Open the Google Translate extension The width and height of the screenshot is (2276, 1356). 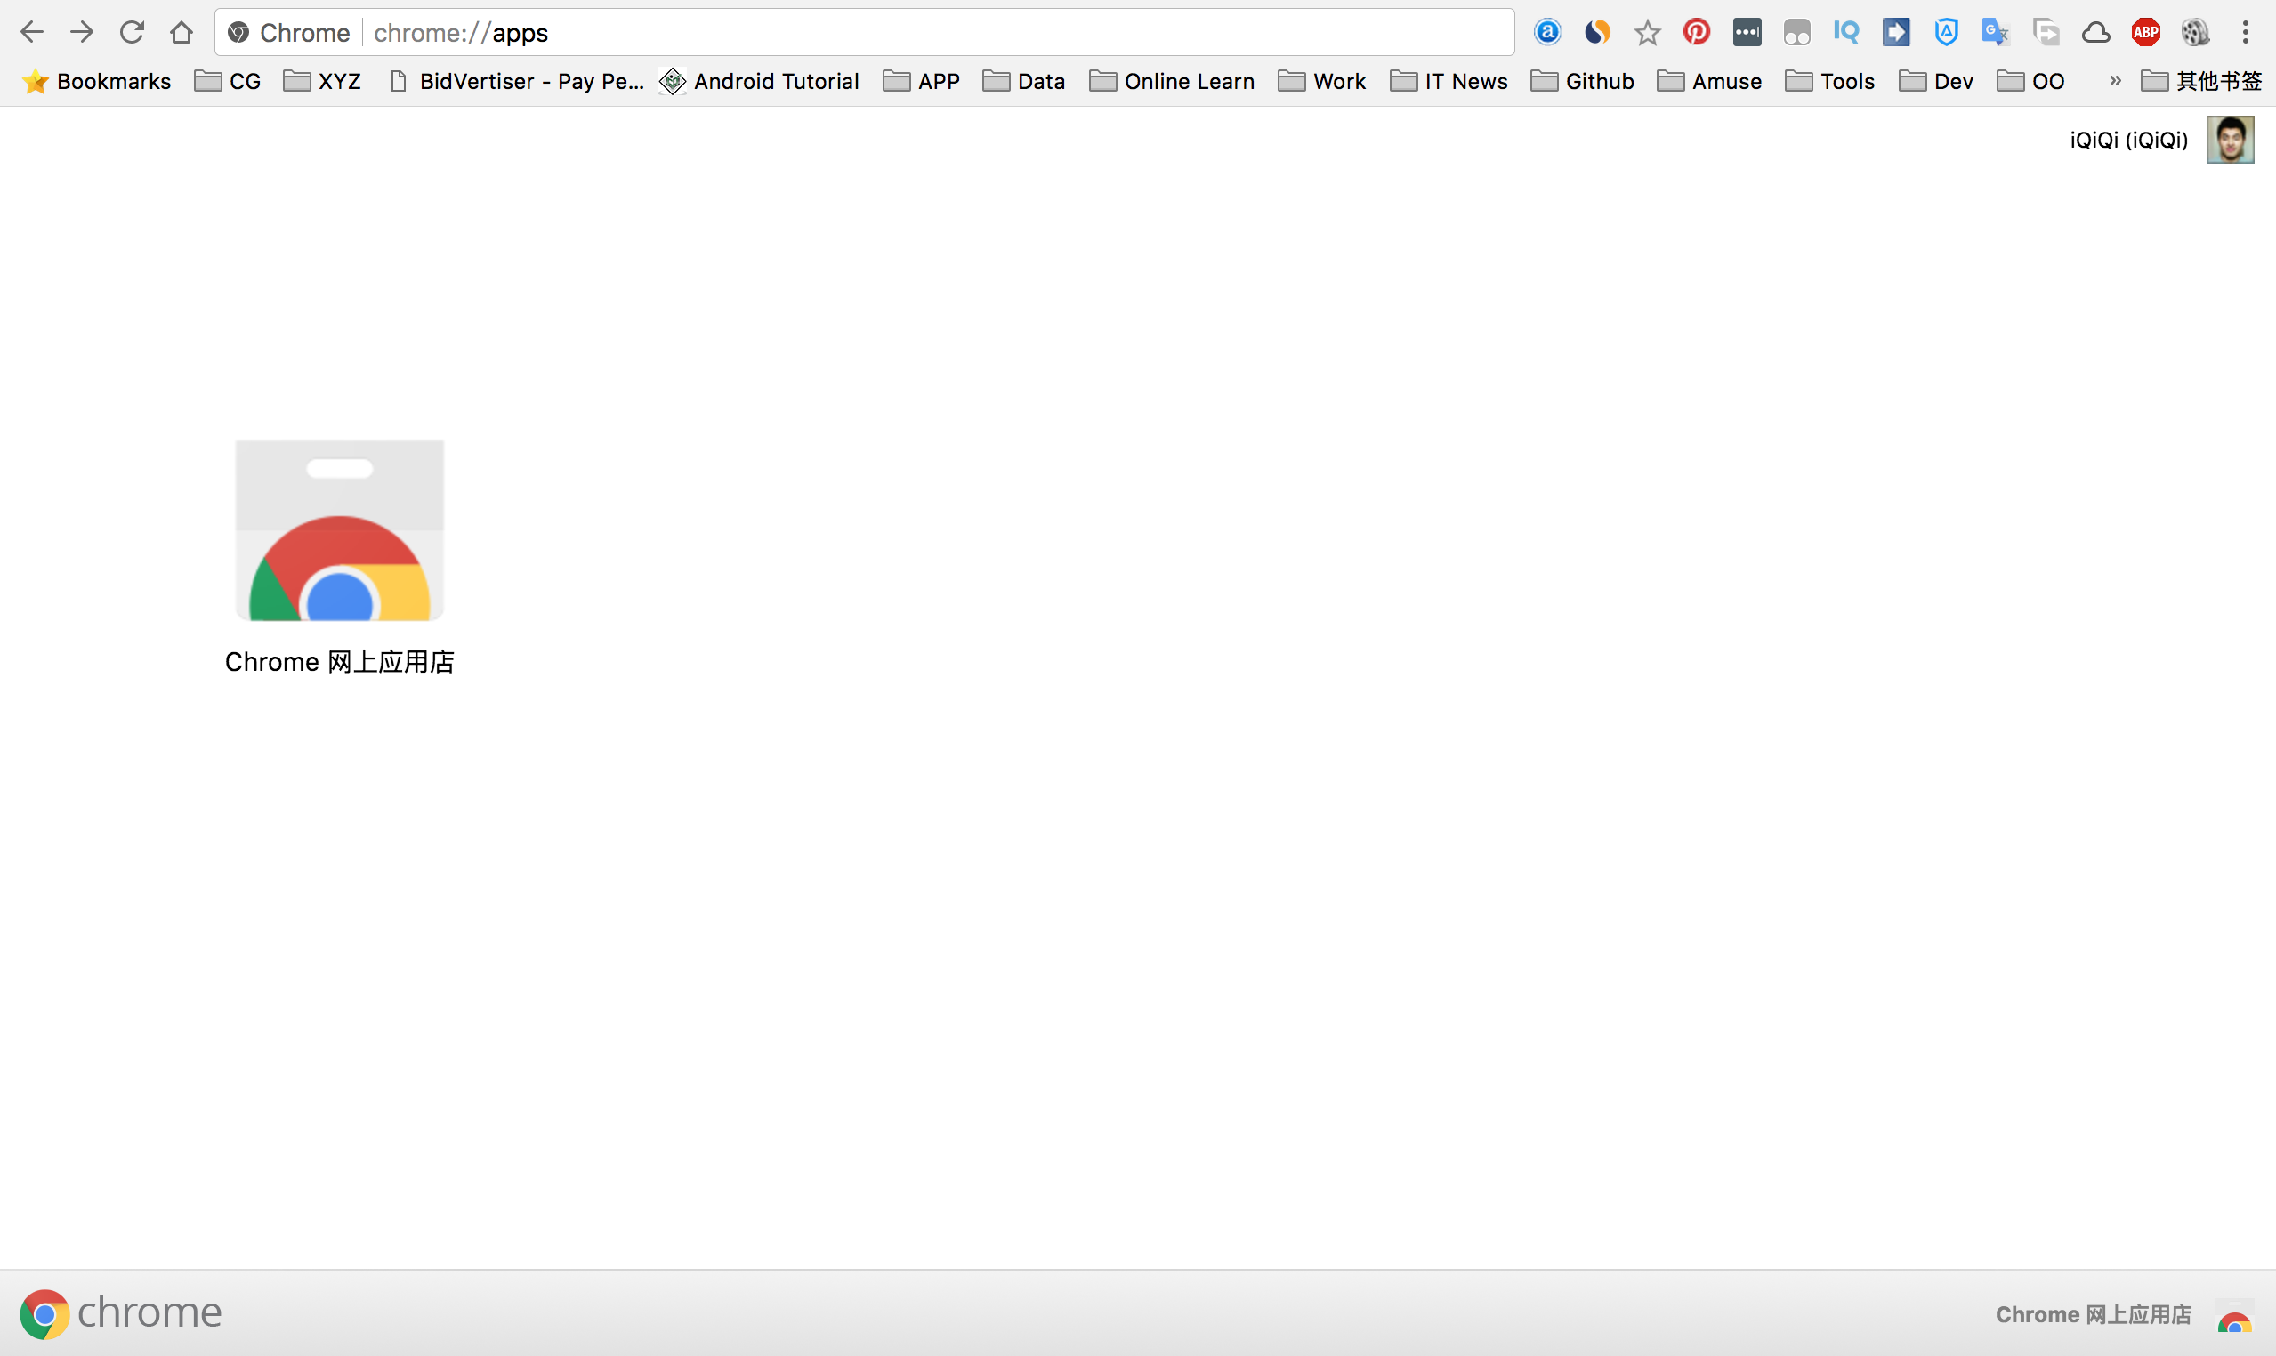(x=1996, y=33)
